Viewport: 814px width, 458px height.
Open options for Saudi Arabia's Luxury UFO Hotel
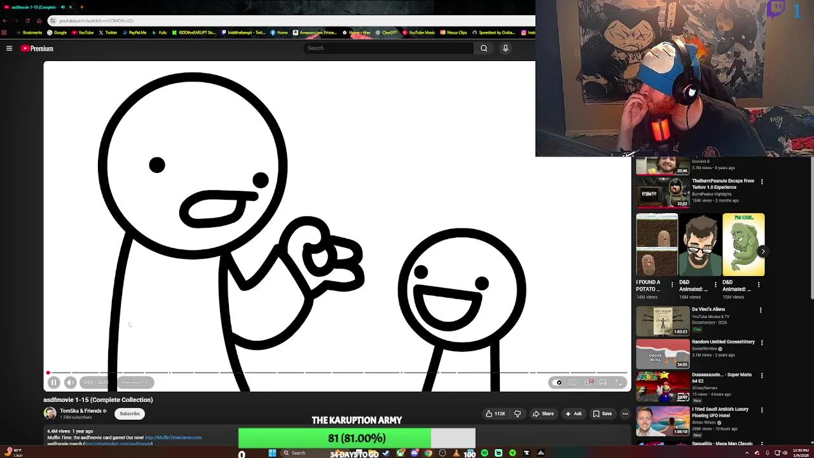tap(762, 410)
